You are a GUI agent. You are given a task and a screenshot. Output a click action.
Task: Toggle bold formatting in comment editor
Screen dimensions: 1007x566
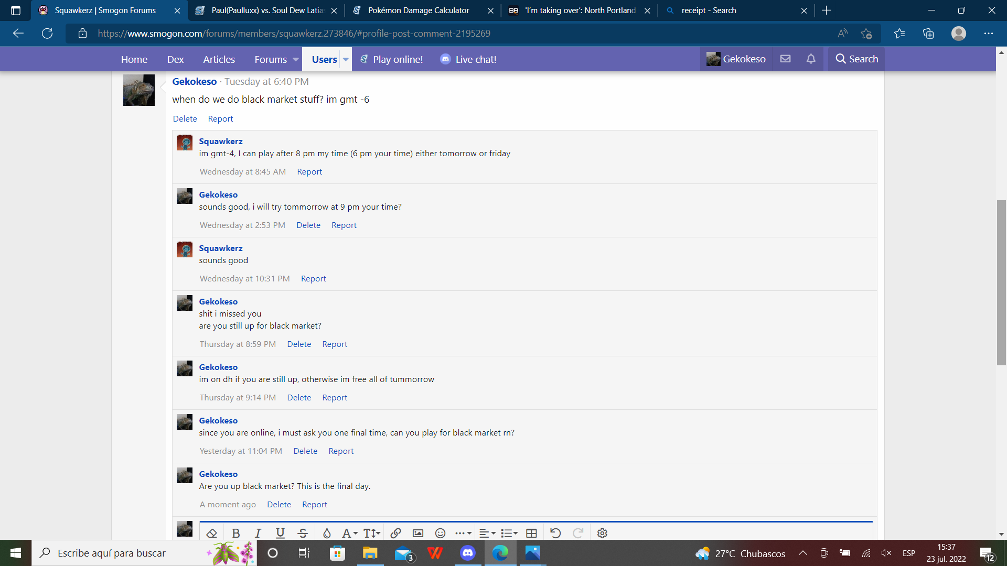click(236, 533)
